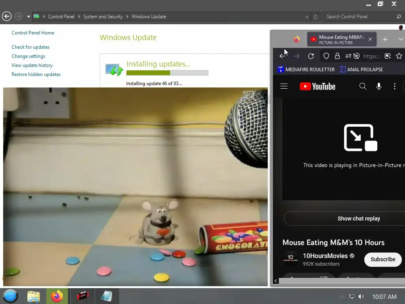
Task: Click the site security padlock icon
Action: [x=337, y=56]
